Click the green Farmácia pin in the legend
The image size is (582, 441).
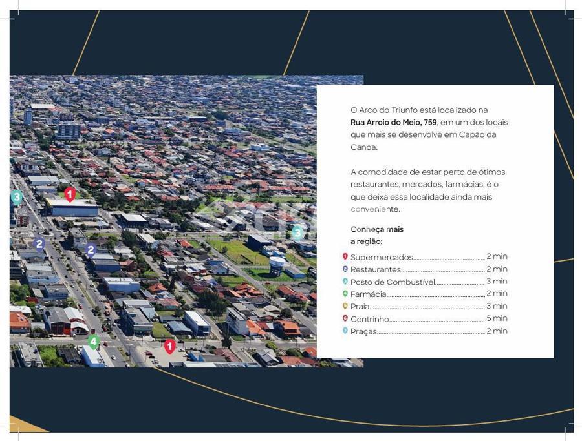coord(345,294)
